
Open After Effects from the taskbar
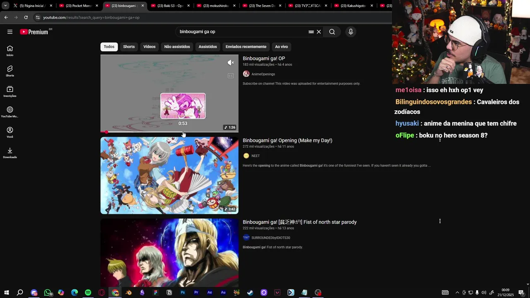(x=210, y=293)
